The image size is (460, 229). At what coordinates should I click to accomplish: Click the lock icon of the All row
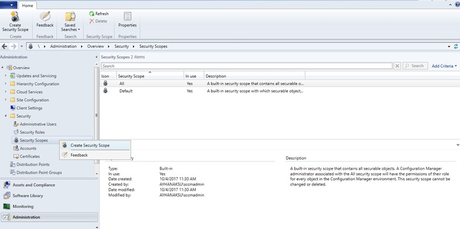click(x=105, y=83)
